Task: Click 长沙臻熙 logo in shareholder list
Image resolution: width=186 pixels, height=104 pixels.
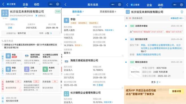Action: pyautogui.click(x=67, y=94)
